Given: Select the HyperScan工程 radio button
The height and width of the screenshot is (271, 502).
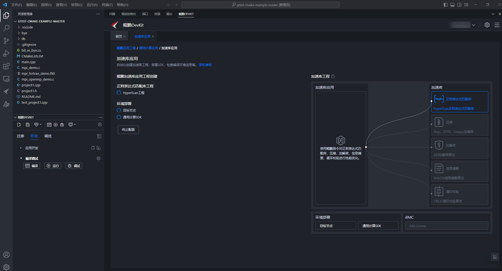Looking at the screenshot, I should [119, 93].
